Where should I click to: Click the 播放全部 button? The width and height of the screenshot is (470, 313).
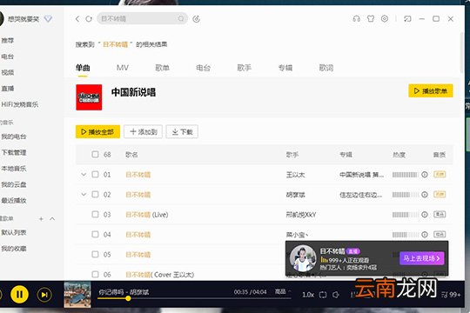point(97,132)
